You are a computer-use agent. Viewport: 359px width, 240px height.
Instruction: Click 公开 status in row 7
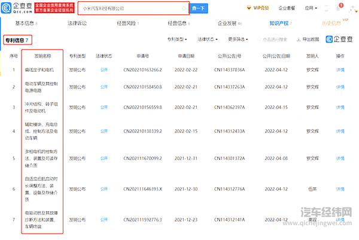pos(104,220)
